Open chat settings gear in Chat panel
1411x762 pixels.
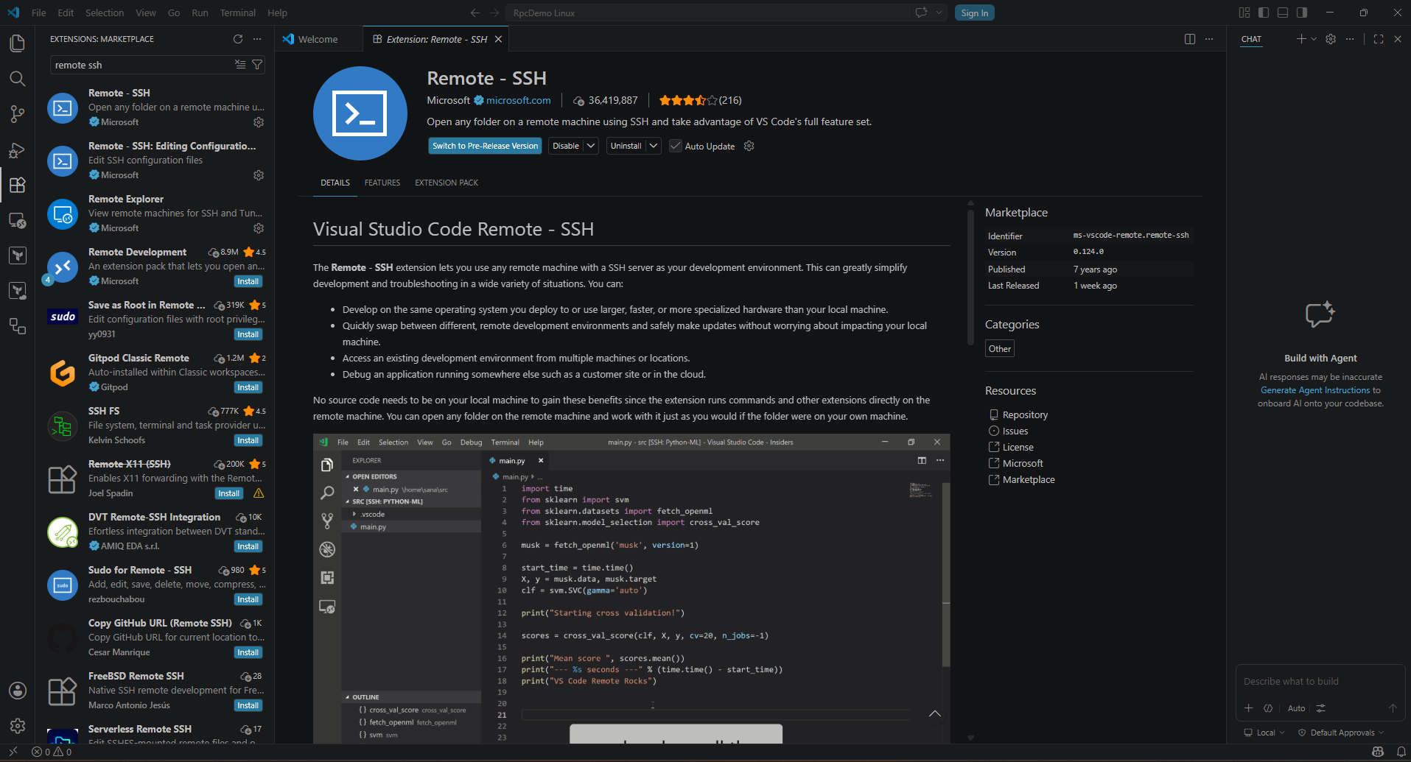[x=1331, y=39]
